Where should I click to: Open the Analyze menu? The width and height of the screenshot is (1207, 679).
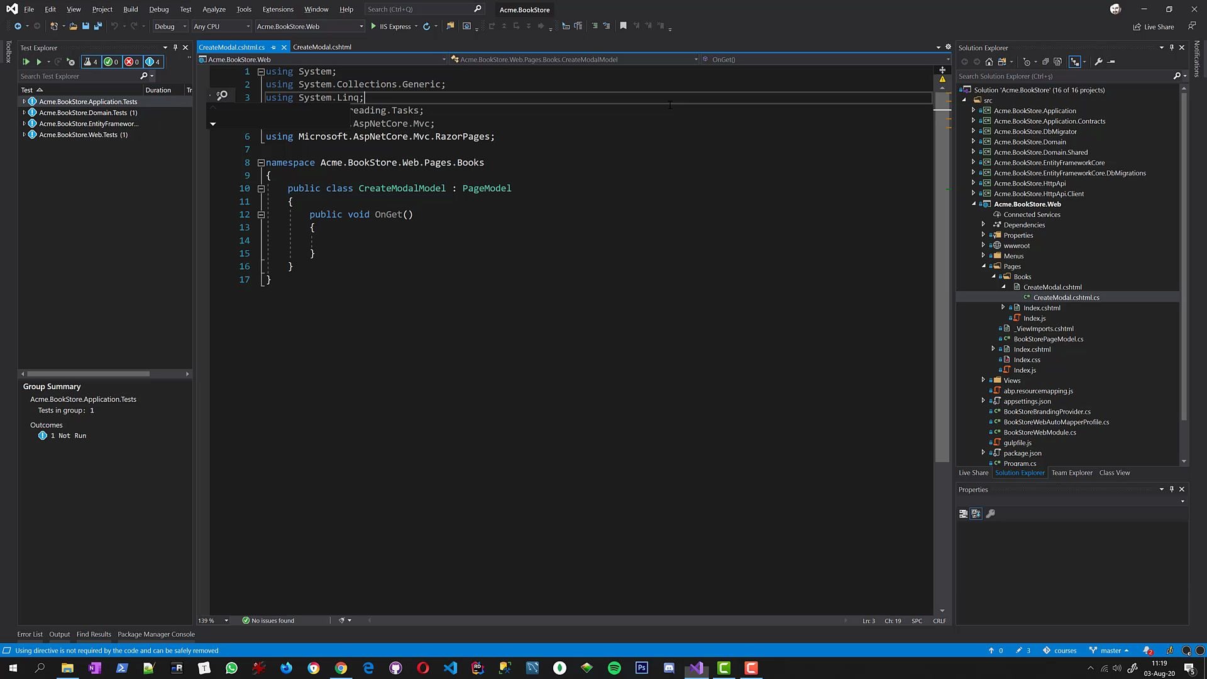[x=214, y=9]
